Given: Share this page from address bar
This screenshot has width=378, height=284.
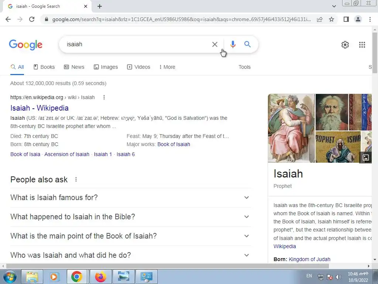Looking at the screenshot, I should [320, 19].
